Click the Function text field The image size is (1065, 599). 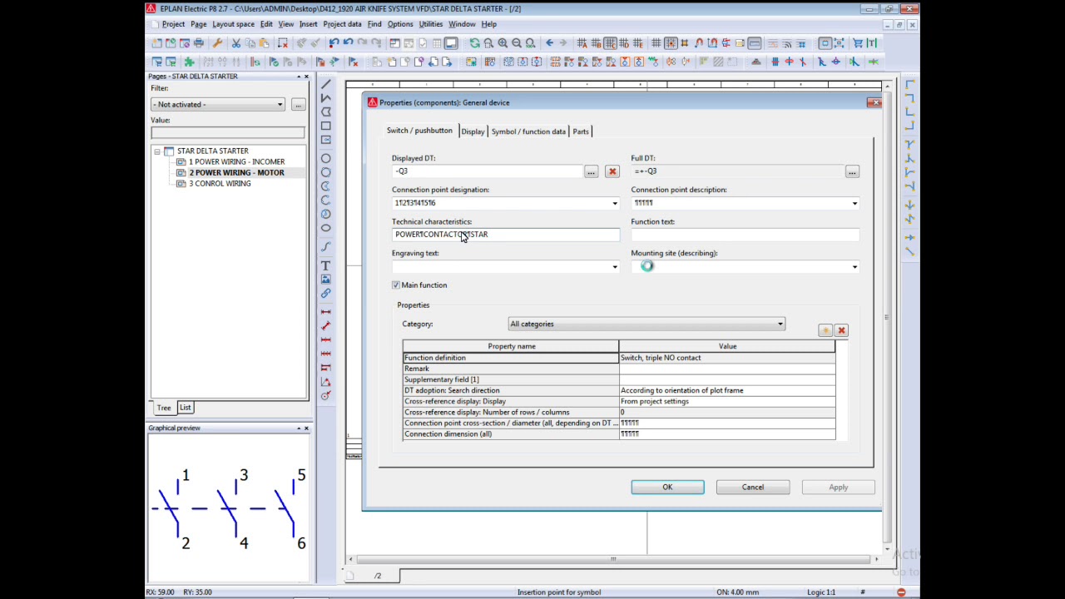click(x=745, y=235)
